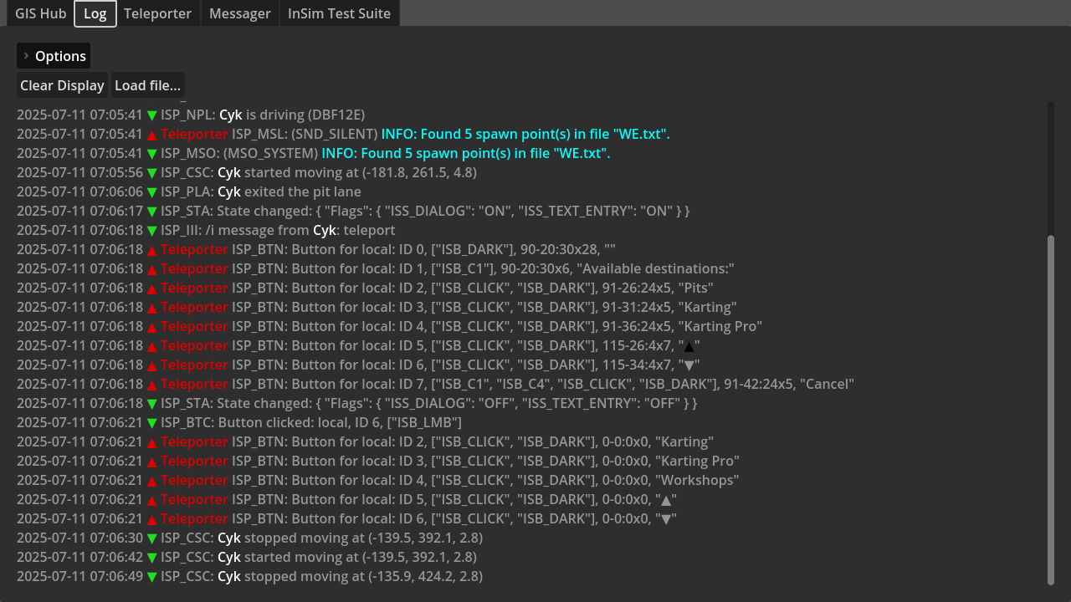Click "Cyk" in the exited pit lane line
1071x602 pixels.
coord(229,191)
